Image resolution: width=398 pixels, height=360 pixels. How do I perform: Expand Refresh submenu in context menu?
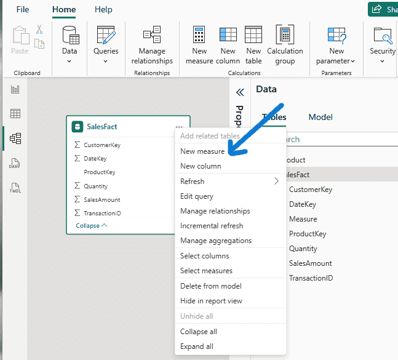[x=231, y=182]
